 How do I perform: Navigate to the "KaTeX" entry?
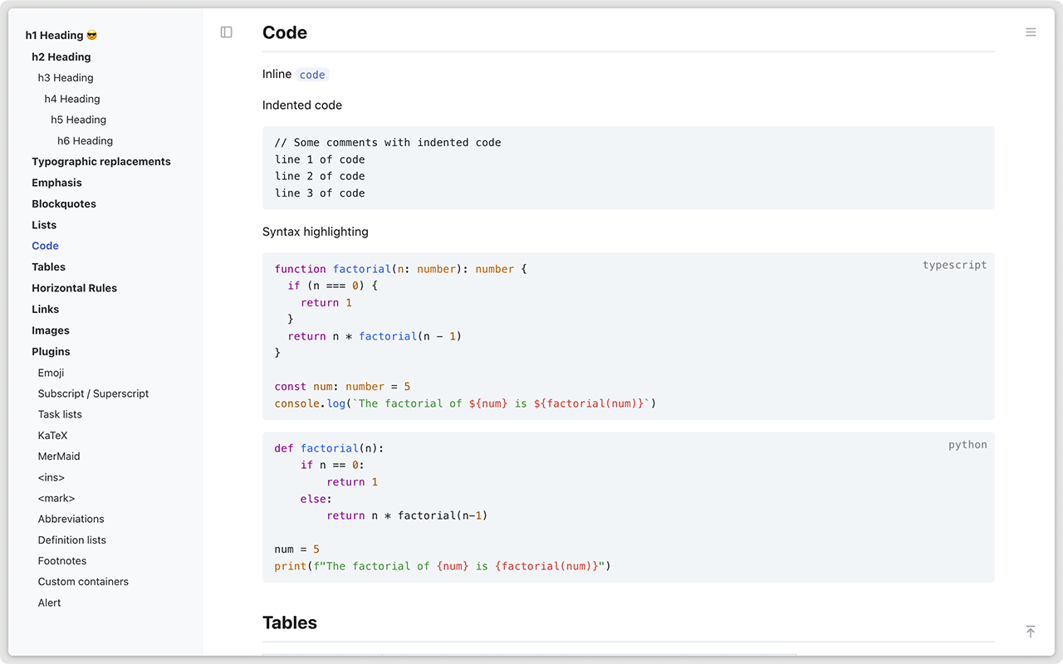pyautogui.click(x=51, y=435)
